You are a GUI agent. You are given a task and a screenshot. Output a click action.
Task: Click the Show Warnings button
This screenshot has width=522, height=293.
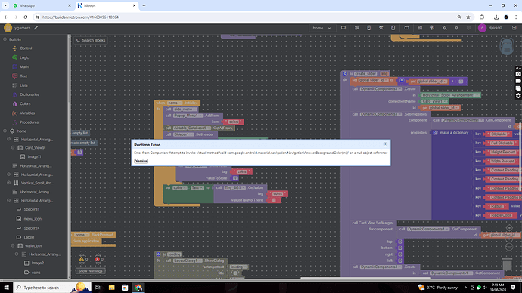click(90, 271)
